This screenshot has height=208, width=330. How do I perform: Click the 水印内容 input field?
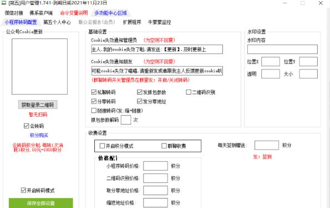tap(282, 49)
